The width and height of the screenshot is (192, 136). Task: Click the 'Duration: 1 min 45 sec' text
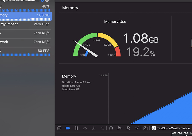pos(77,82)
